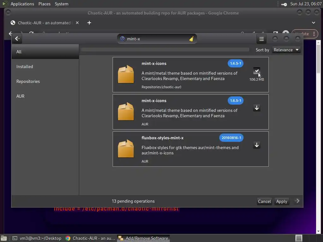Open the System menu in top panel
323x242 pixels.
(62, 4)
